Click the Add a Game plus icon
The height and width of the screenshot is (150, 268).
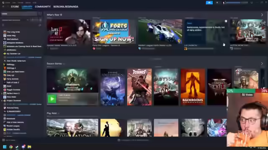pyautogui.click(x=3, y=140)
